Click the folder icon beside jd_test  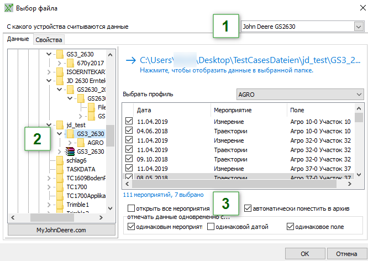[x=60, y=125]
